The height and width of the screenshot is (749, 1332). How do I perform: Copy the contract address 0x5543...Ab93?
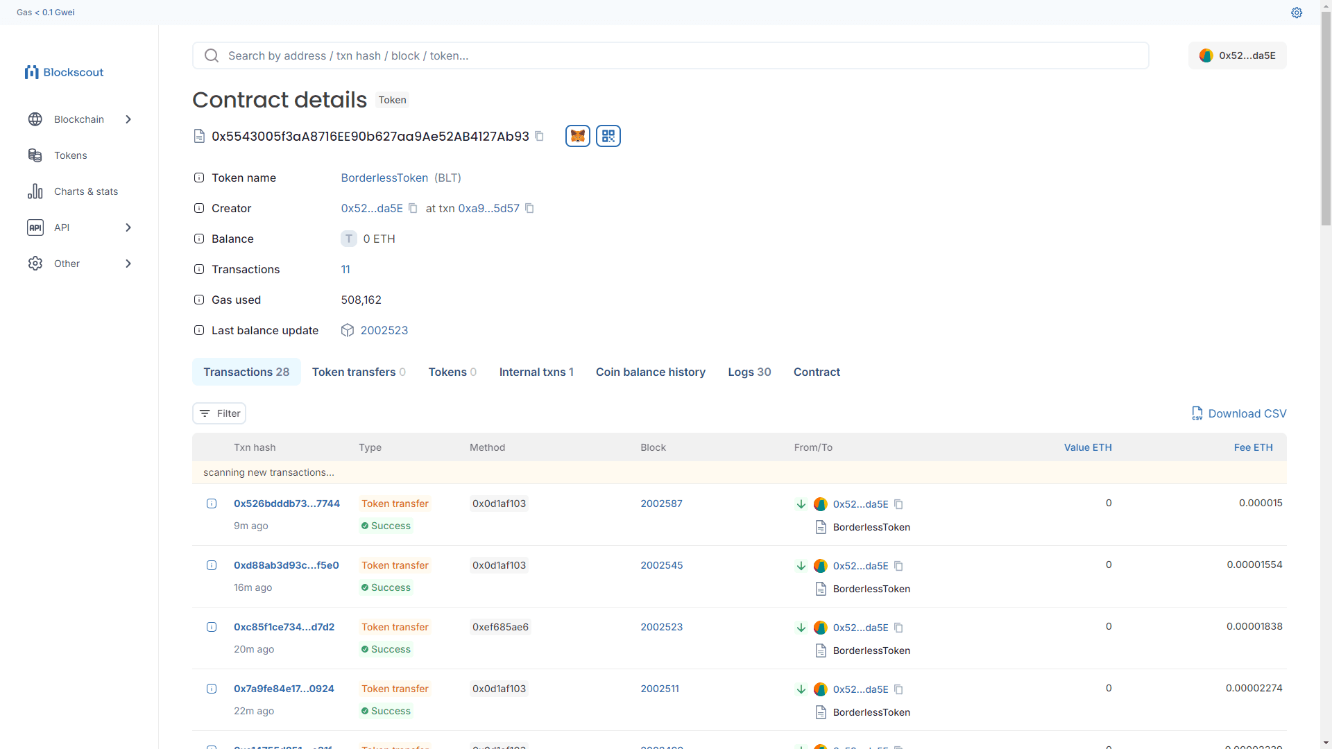[x=539, y=136]
